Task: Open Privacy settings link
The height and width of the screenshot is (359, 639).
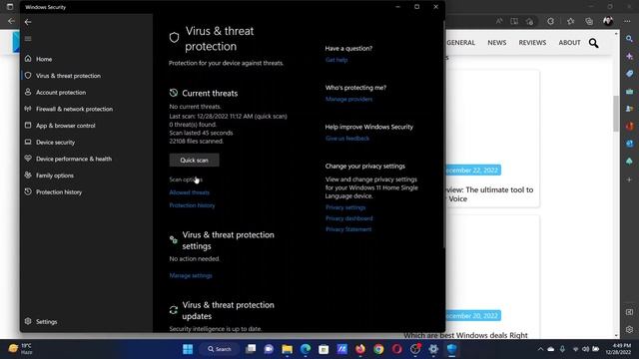Action: pyautogui.click(x=345, y=207)
